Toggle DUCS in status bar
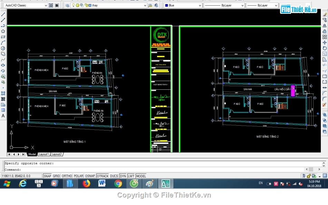The image size is (328, 205). click(114, 176)
